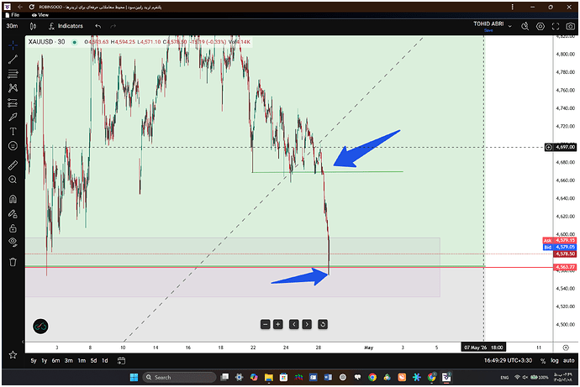Select the trend line drawing tool
The height and width of the screenshot is (387, 580).
click(x=13, y=59)
